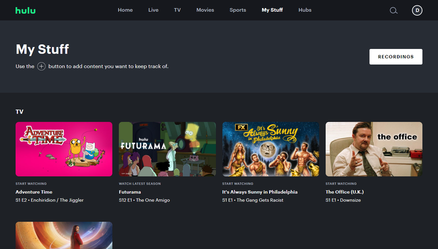Open the Live tab

153,10
